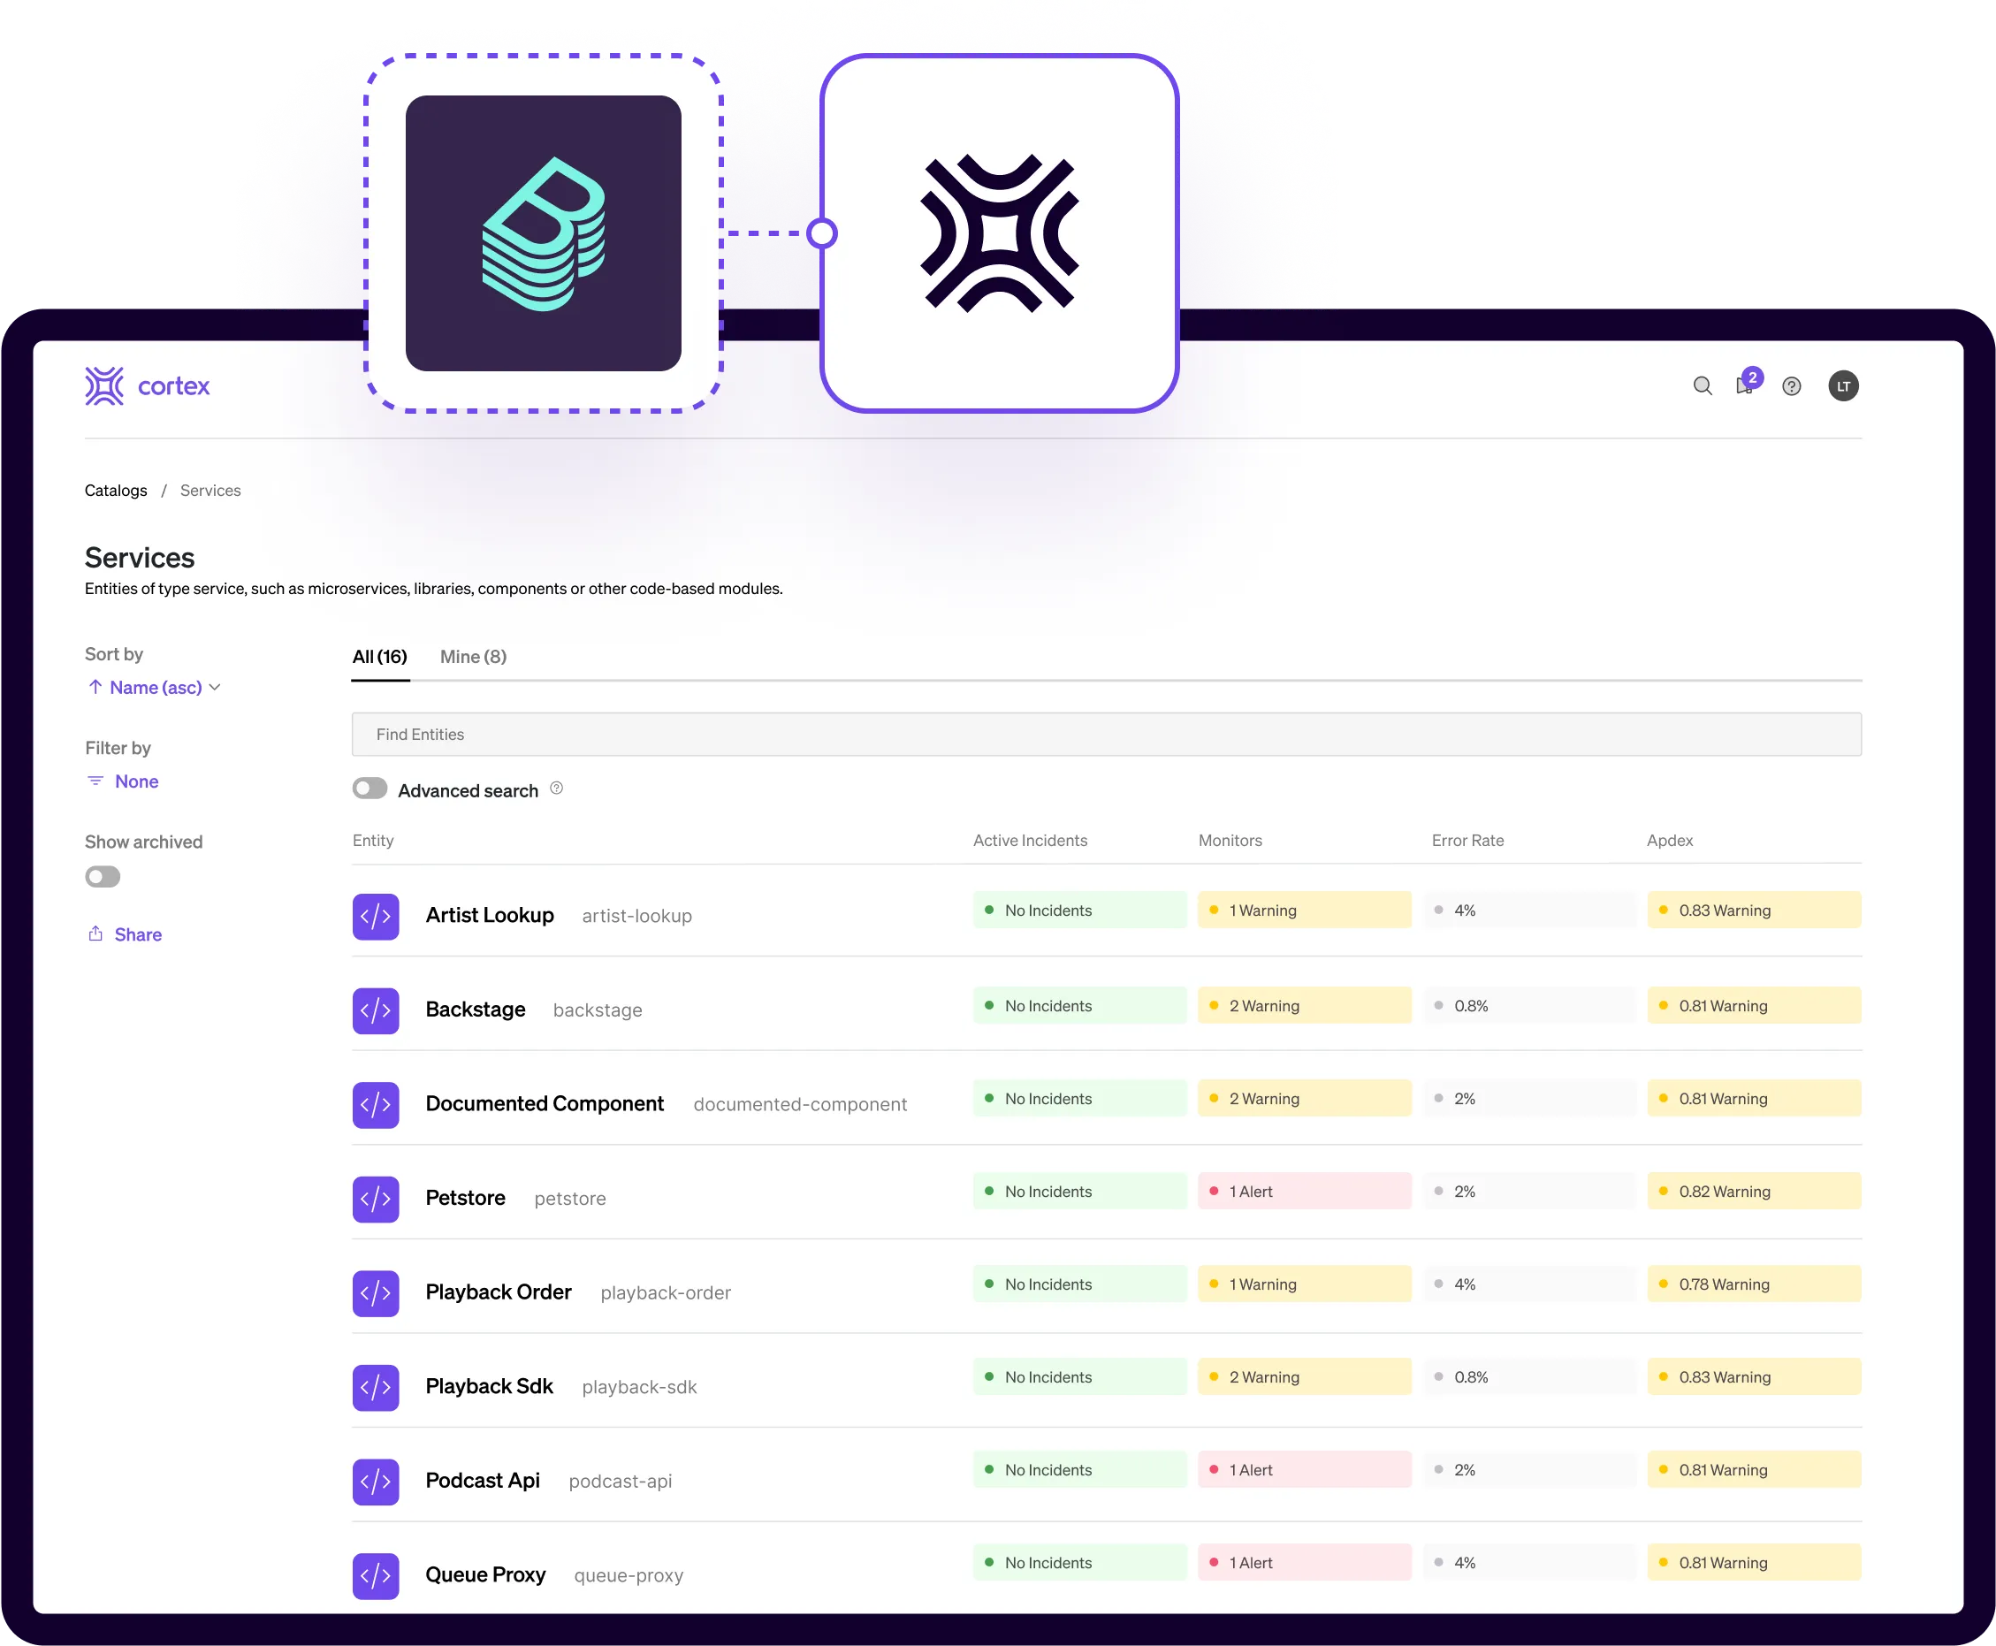The image size is (1996, 1646).
Task: Click the Apdex column header
Action: point(1669,840)
